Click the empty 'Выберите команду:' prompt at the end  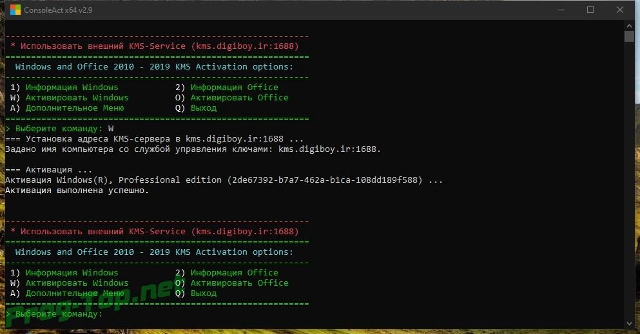tap(54, 314)
